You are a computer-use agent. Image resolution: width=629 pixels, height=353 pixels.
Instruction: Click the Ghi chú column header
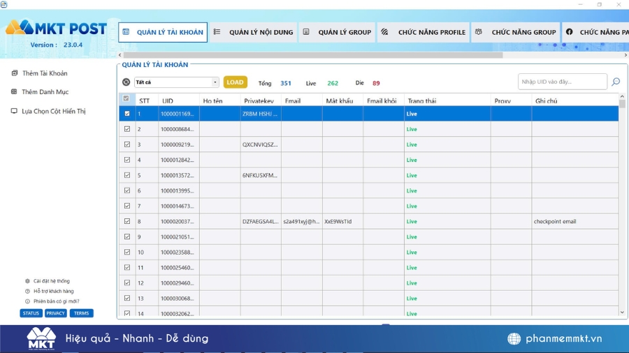(x=575, y=100)
